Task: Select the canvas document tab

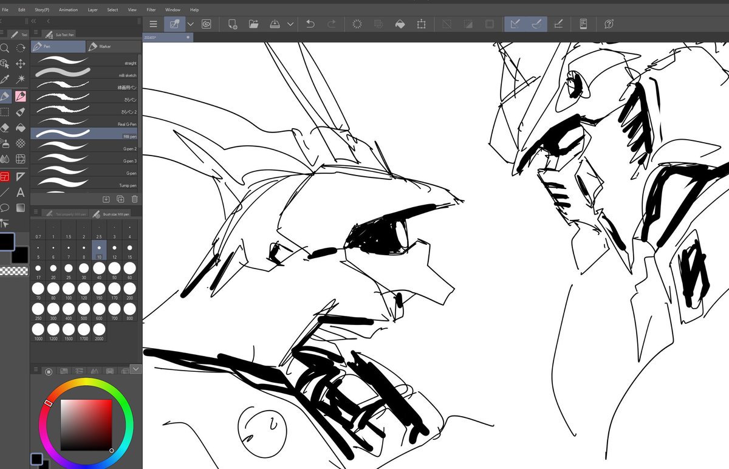Action: click(x=168, y=37)
